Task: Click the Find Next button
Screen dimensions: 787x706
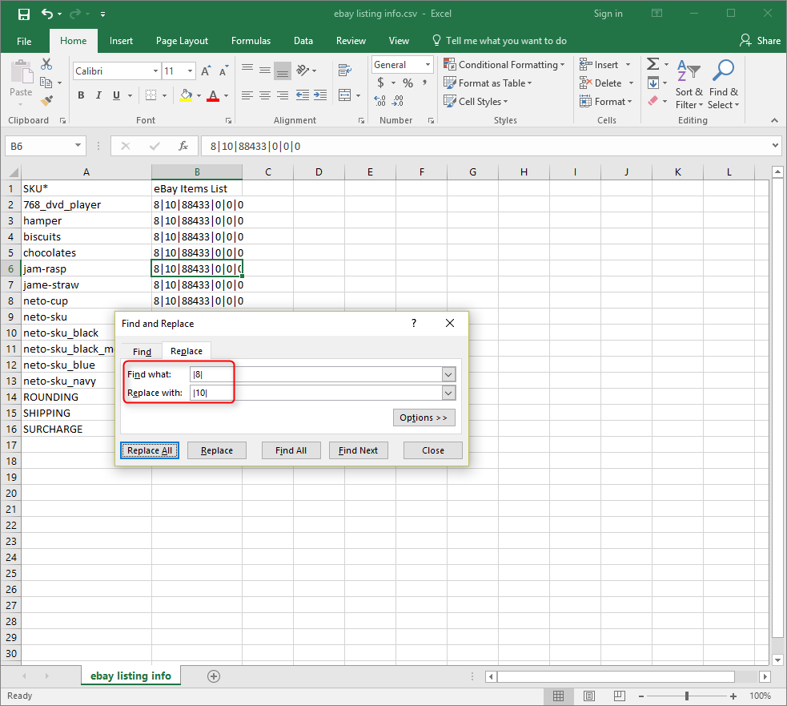Action: coord(359,450)
